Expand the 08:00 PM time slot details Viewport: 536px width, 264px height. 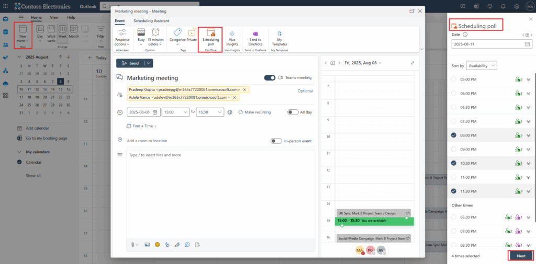point(528,135)
